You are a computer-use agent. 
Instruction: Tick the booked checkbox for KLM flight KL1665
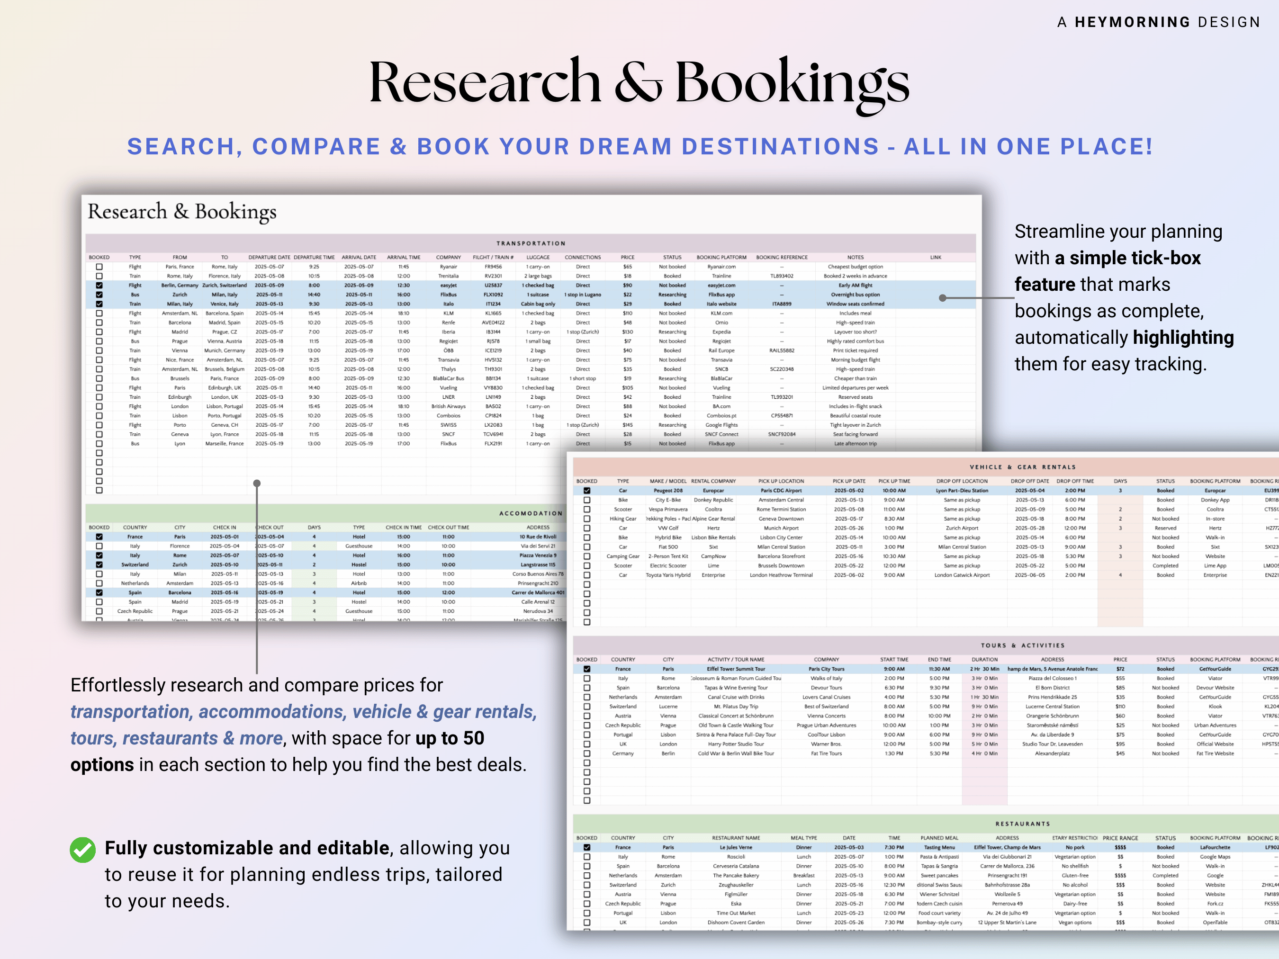99,313
